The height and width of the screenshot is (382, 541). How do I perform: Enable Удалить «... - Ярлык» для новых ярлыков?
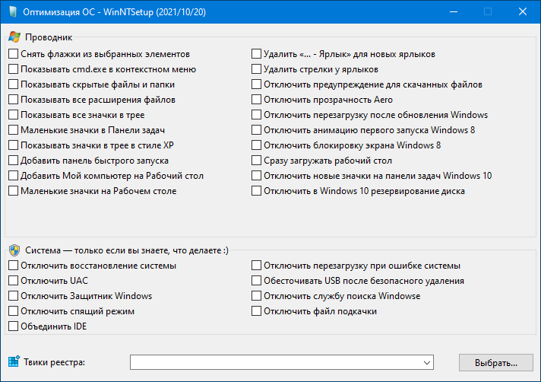coord(256,54)
